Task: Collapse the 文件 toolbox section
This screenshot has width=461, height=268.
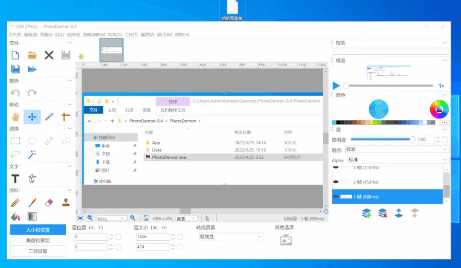Action: [x=70, y=43]
